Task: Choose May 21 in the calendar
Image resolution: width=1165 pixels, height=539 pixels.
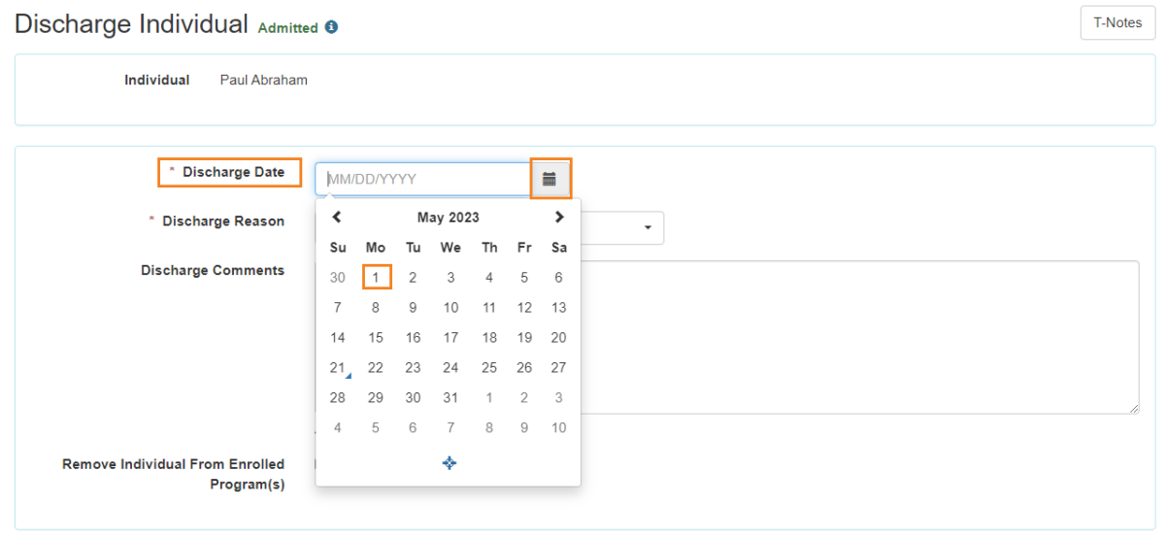Action: (x=337, y=368)
